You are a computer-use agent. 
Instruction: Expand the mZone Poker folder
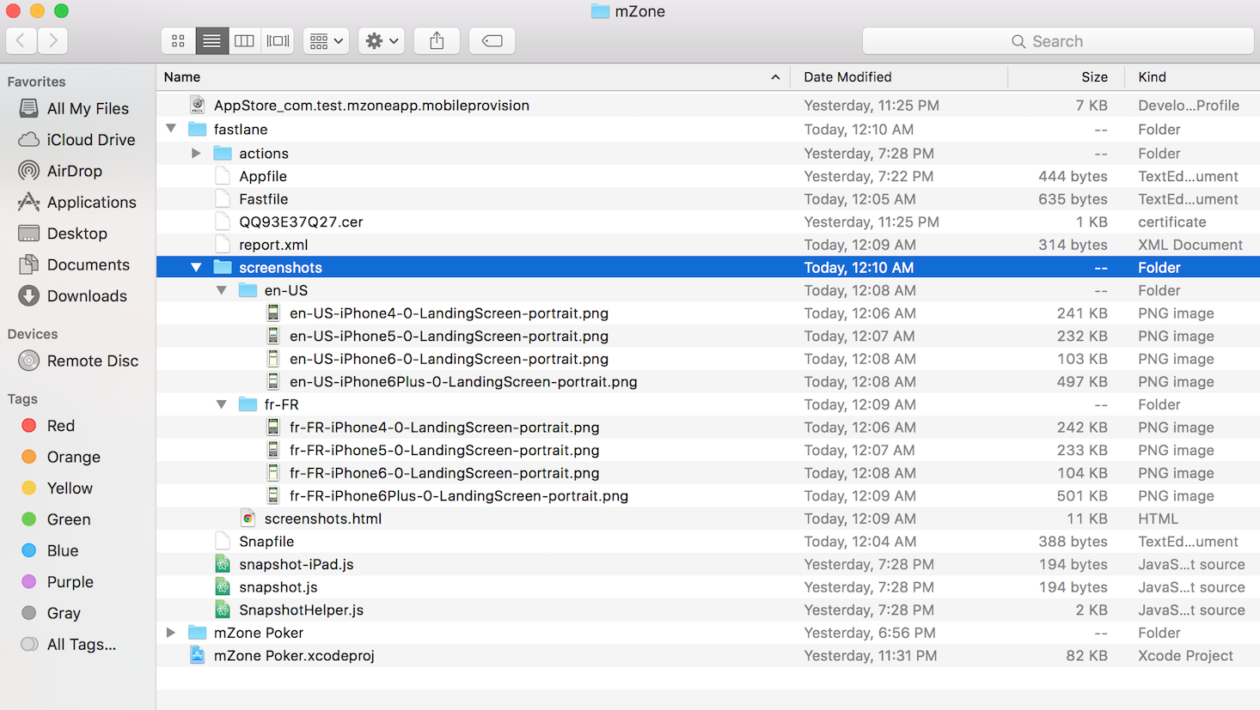(x=171, y=633)
